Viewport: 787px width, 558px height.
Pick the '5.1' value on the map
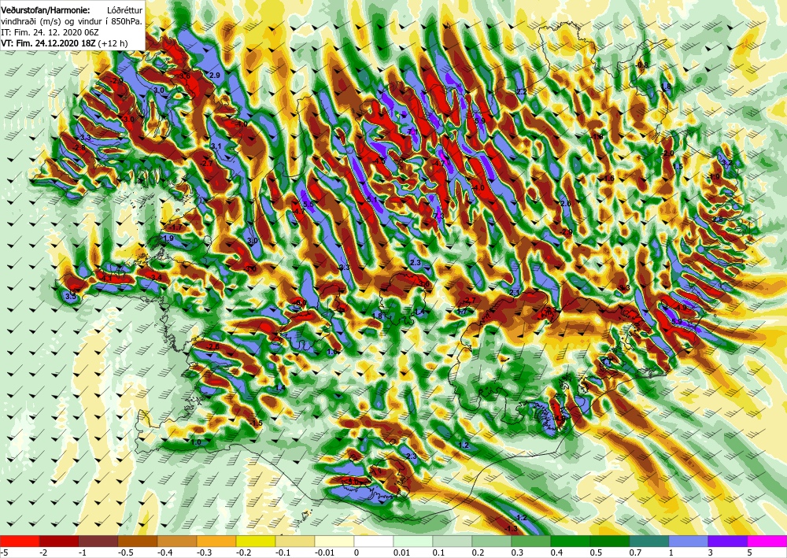(372, 199)
